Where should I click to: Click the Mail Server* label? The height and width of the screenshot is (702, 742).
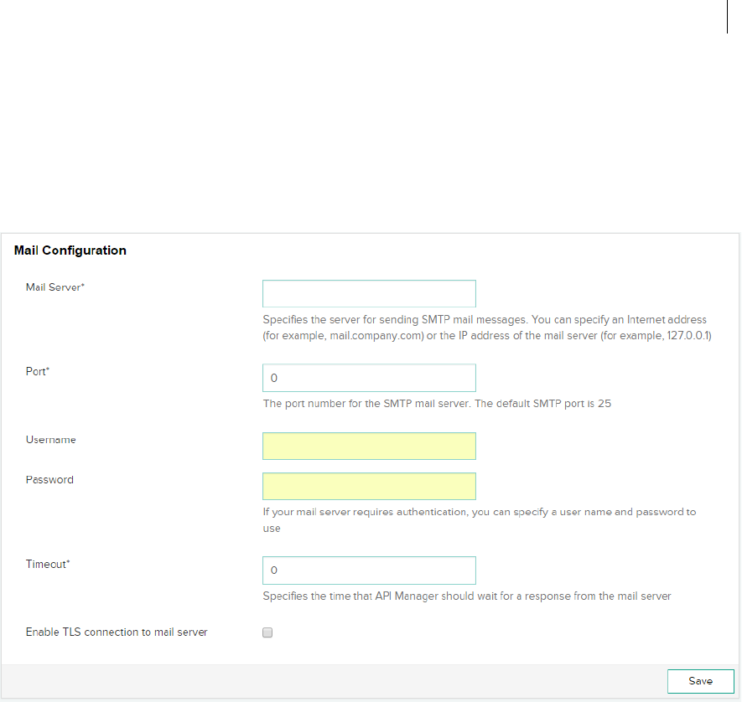(55, 287)
